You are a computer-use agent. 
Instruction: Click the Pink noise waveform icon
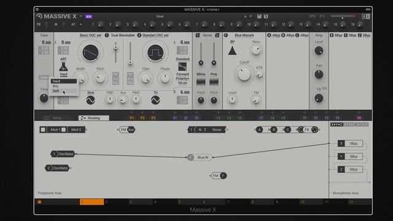pyautogui.click(x=214, y=82)
